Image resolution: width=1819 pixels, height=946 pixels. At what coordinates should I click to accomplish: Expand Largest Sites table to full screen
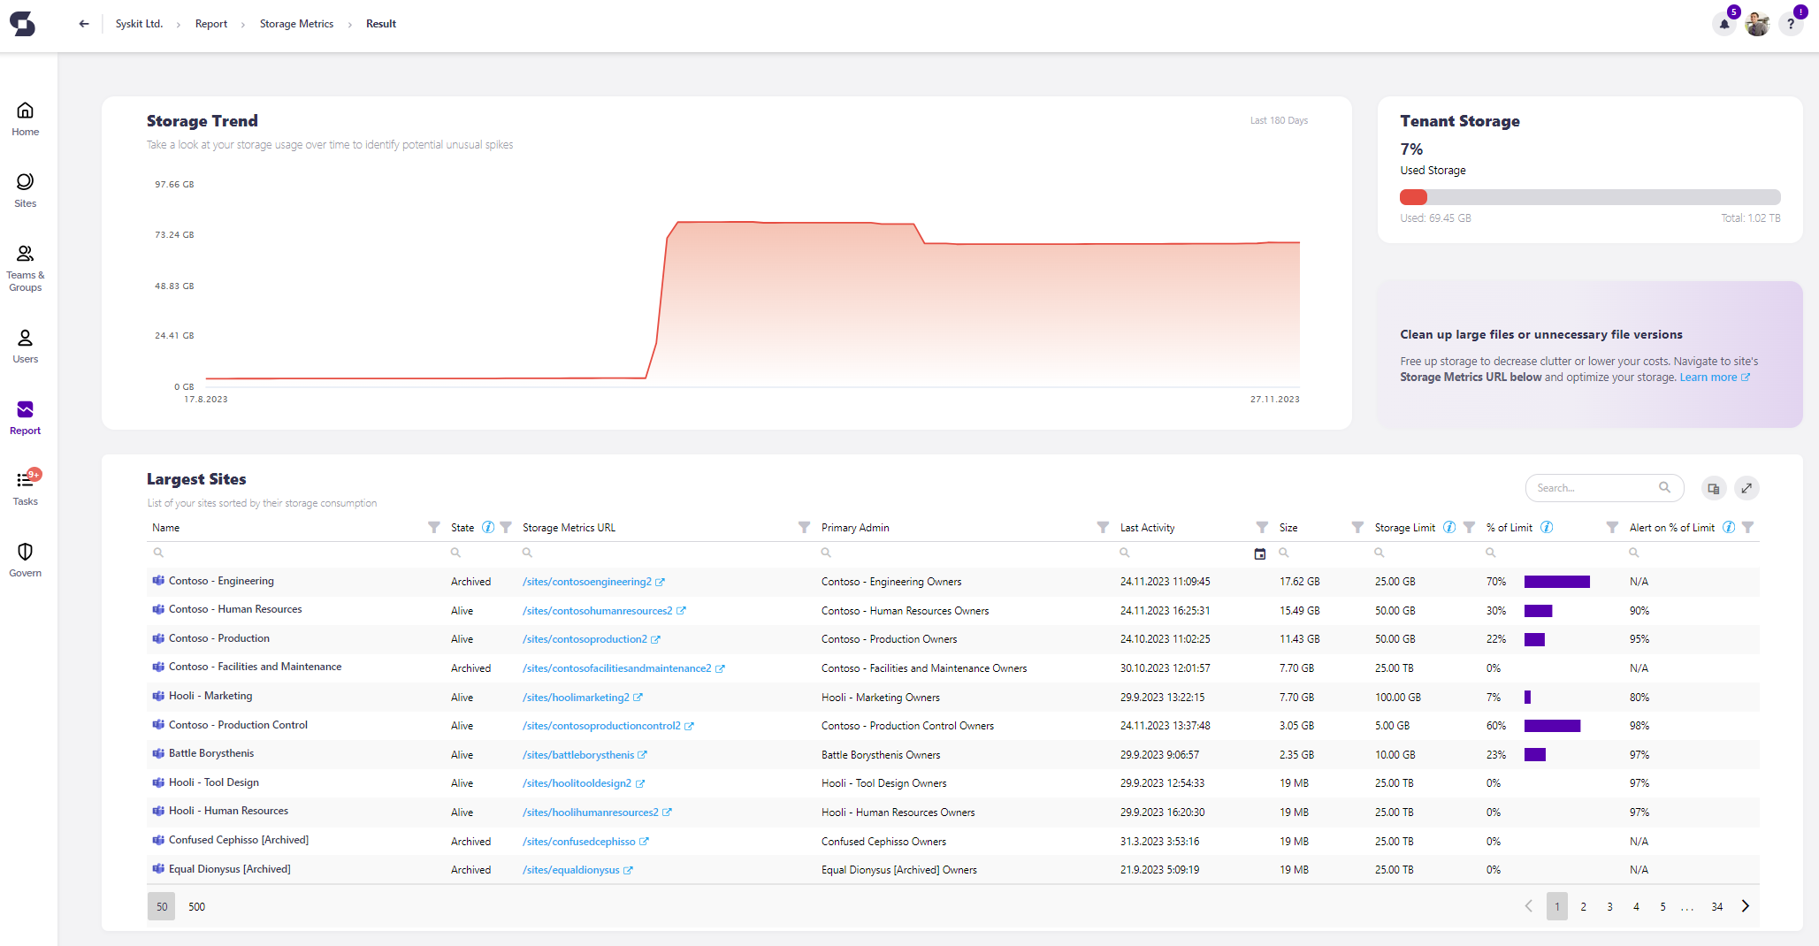[1746, 488]
